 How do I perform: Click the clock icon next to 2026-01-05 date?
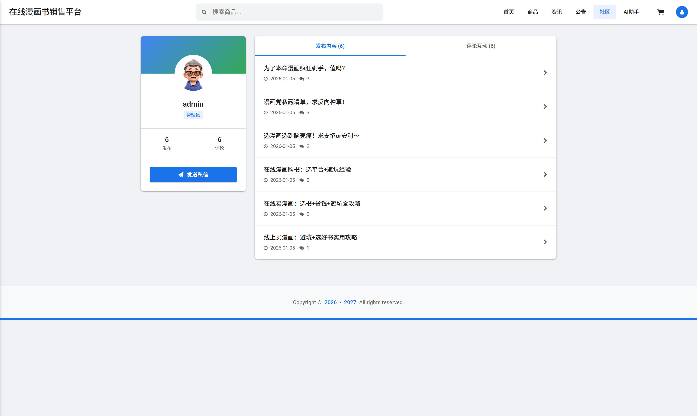pos(266,79)
